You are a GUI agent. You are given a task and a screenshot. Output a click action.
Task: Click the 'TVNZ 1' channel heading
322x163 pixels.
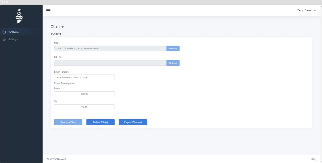(56, 34)
